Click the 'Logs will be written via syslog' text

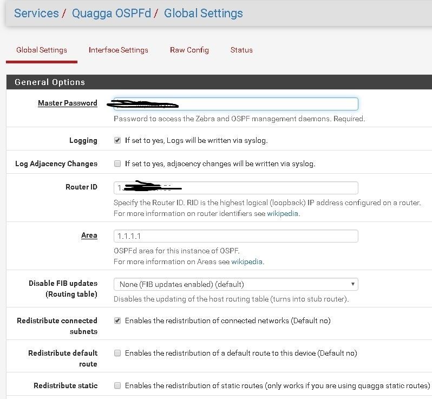tap(196, 141)
